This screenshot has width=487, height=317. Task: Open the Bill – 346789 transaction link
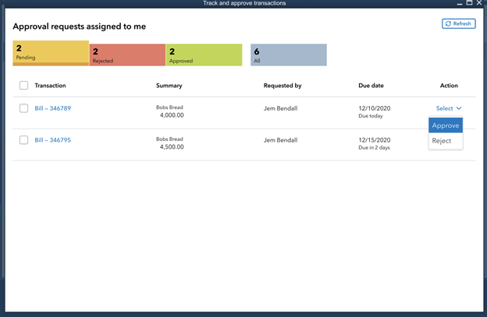point(52,108)
